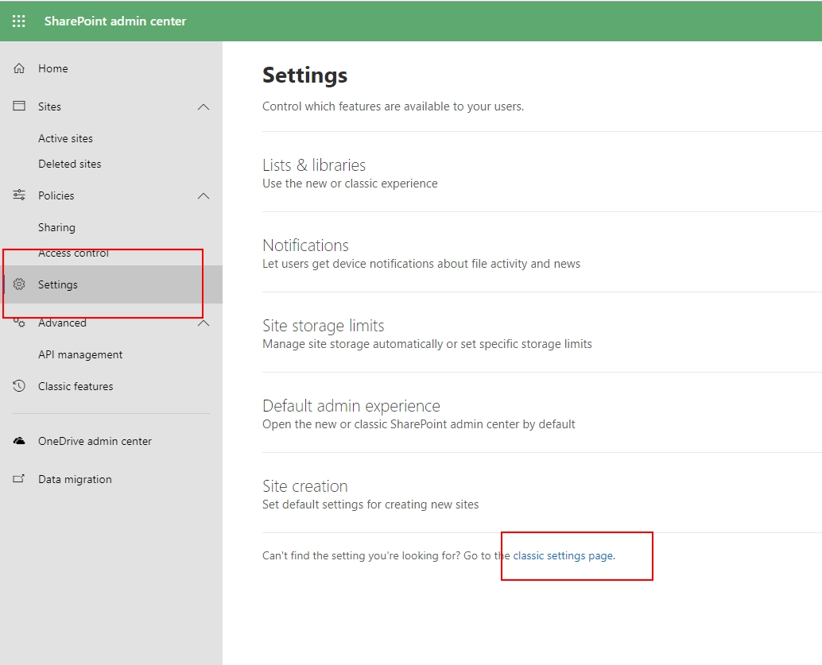The image size is (822, 665).
Task: Collapse the Advanced section chevron
Action: point(204,323)
